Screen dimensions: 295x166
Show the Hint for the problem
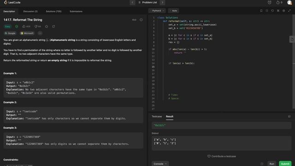click(134, 20)
